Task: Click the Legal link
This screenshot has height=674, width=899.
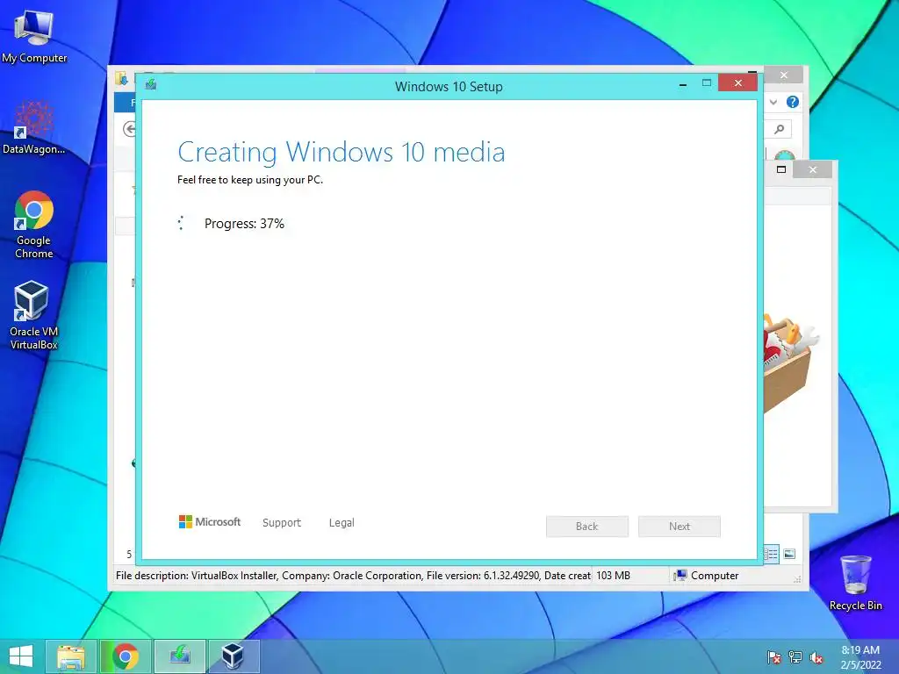Action: coord(342,523)
